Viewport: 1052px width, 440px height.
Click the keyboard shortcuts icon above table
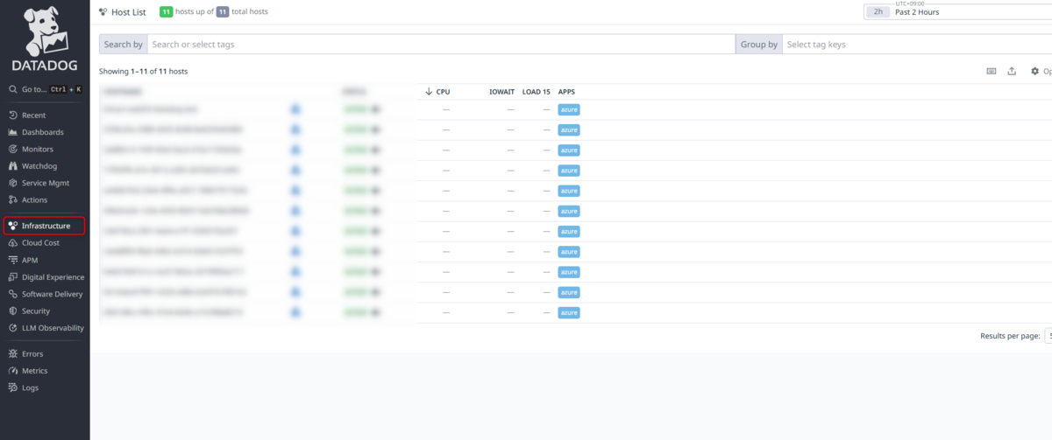(x=992, y=72)
